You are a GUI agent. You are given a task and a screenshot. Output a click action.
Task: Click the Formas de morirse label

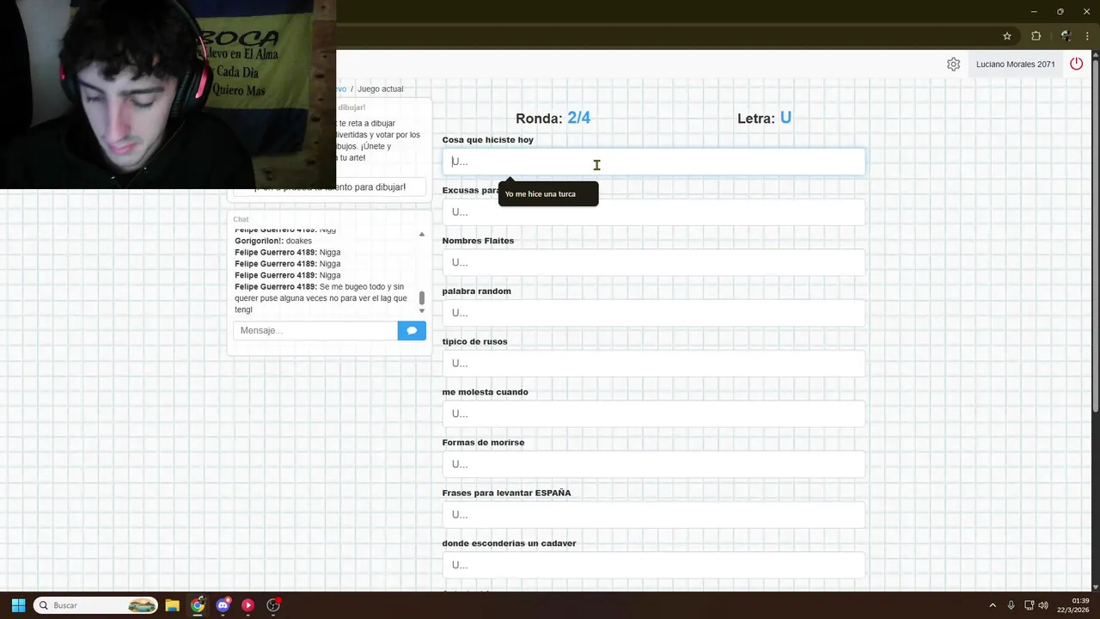pyautogui.click(x=483, y=443)
